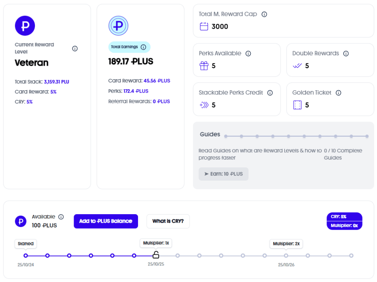This screenshot has height=282, width=377.
Task: Show info for Perks Available
Action: coord(248,53)
